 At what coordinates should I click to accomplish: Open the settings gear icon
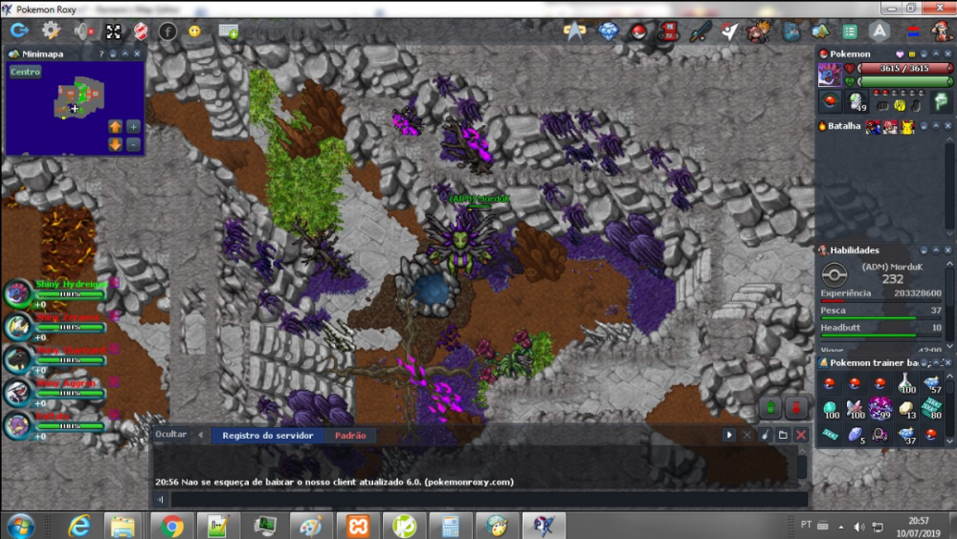[x=50, y=31]
